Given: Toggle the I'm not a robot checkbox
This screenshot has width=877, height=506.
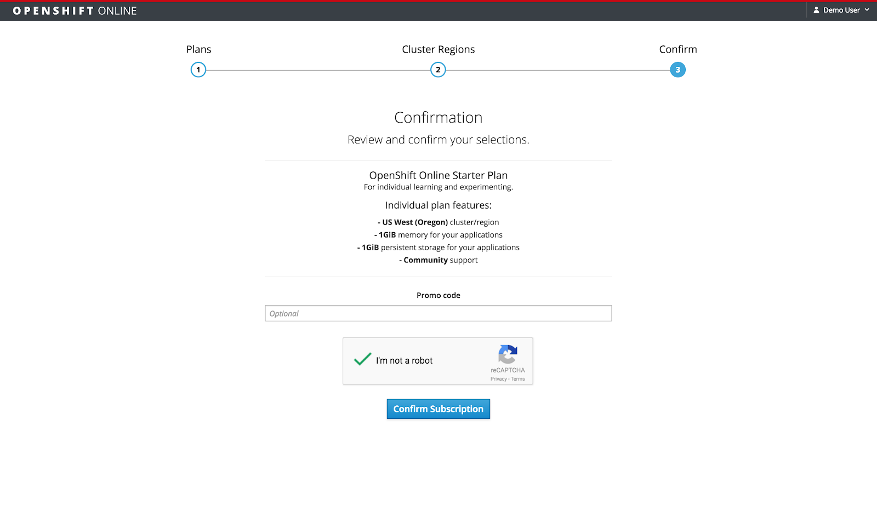Looking at the screenshot, I should point(362,360).
